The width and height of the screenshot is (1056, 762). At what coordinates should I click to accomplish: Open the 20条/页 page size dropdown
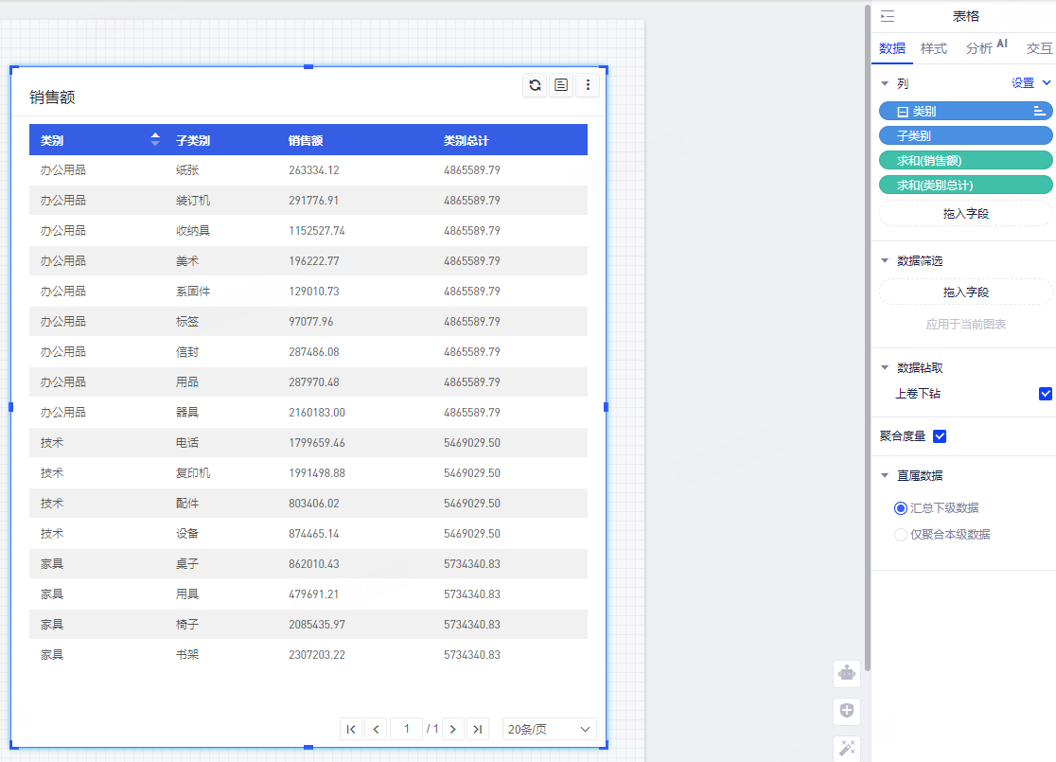click(549, 729)
